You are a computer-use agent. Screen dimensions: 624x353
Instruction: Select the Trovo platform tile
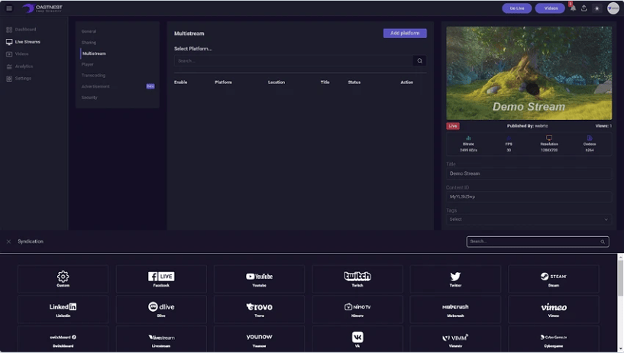pyautogui.click(x=259, y=309)
